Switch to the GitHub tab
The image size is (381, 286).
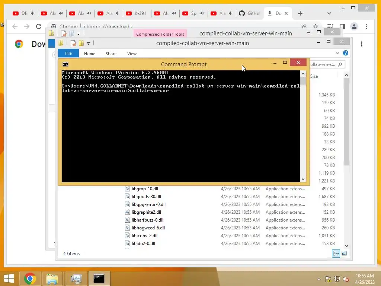[x=250, y=13]
